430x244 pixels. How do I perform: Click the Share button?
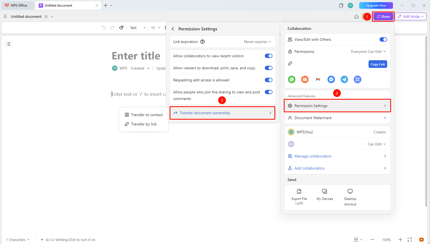pos(383,16)
